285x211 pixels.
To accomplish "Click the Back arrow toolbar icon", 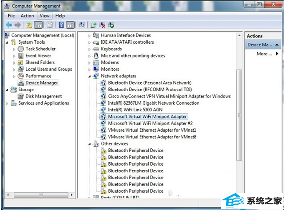I will point(9,25).
